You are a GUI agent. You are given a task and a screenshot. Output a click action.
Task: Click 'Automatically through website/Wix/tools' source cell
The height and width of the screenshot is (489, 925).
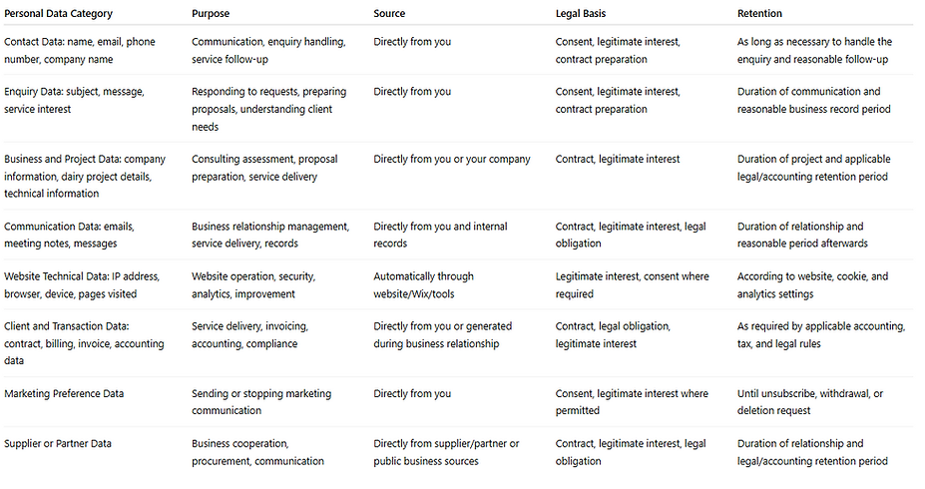423,284
